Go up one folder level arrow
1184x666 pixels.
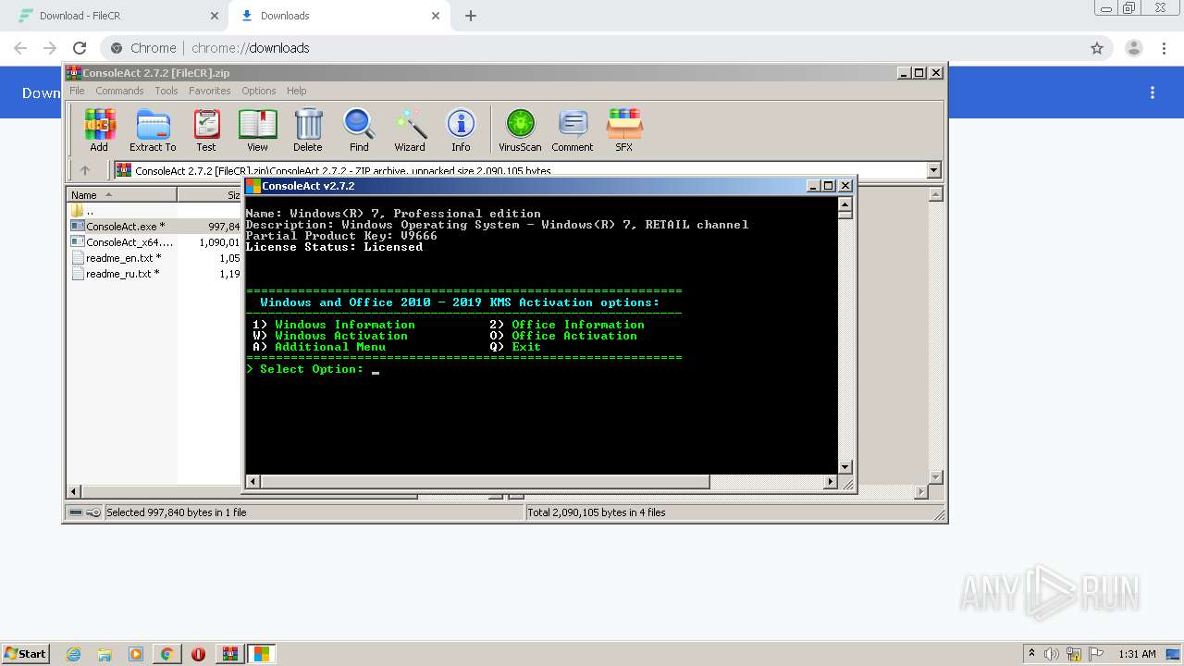(85, 170)
